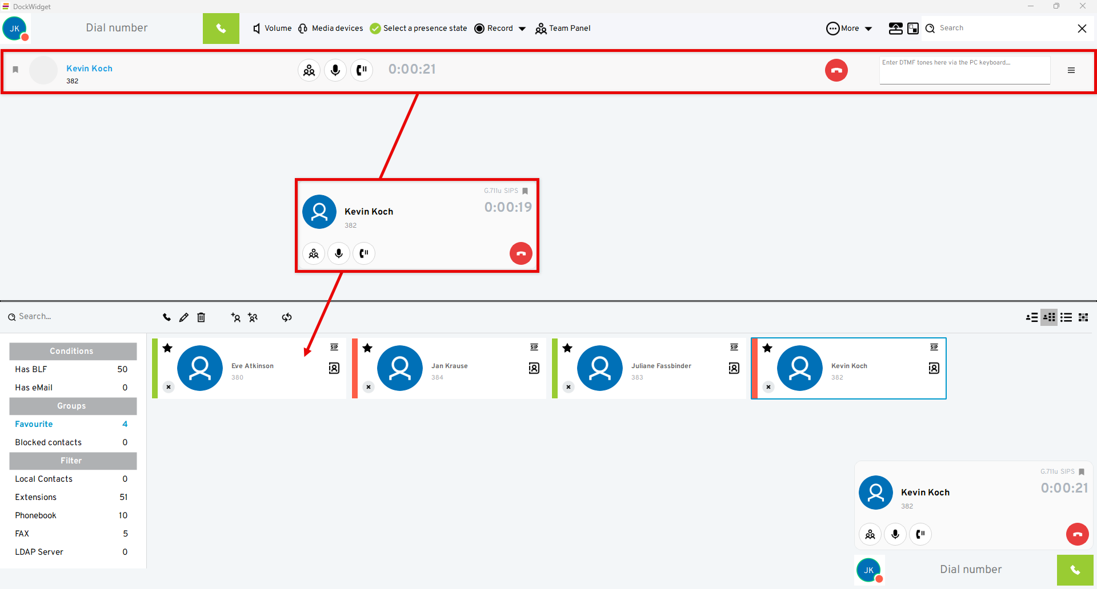Open Media devices settings
The image size is (1097, 589).
(331, 29)
